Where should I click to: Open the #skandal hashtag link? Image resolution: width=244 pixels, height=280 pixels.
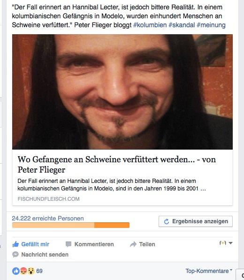[x=182, y=25]
